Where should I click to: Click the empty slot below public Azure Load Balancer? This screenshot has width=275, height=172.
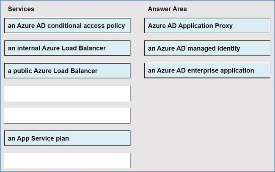point(67,93)
